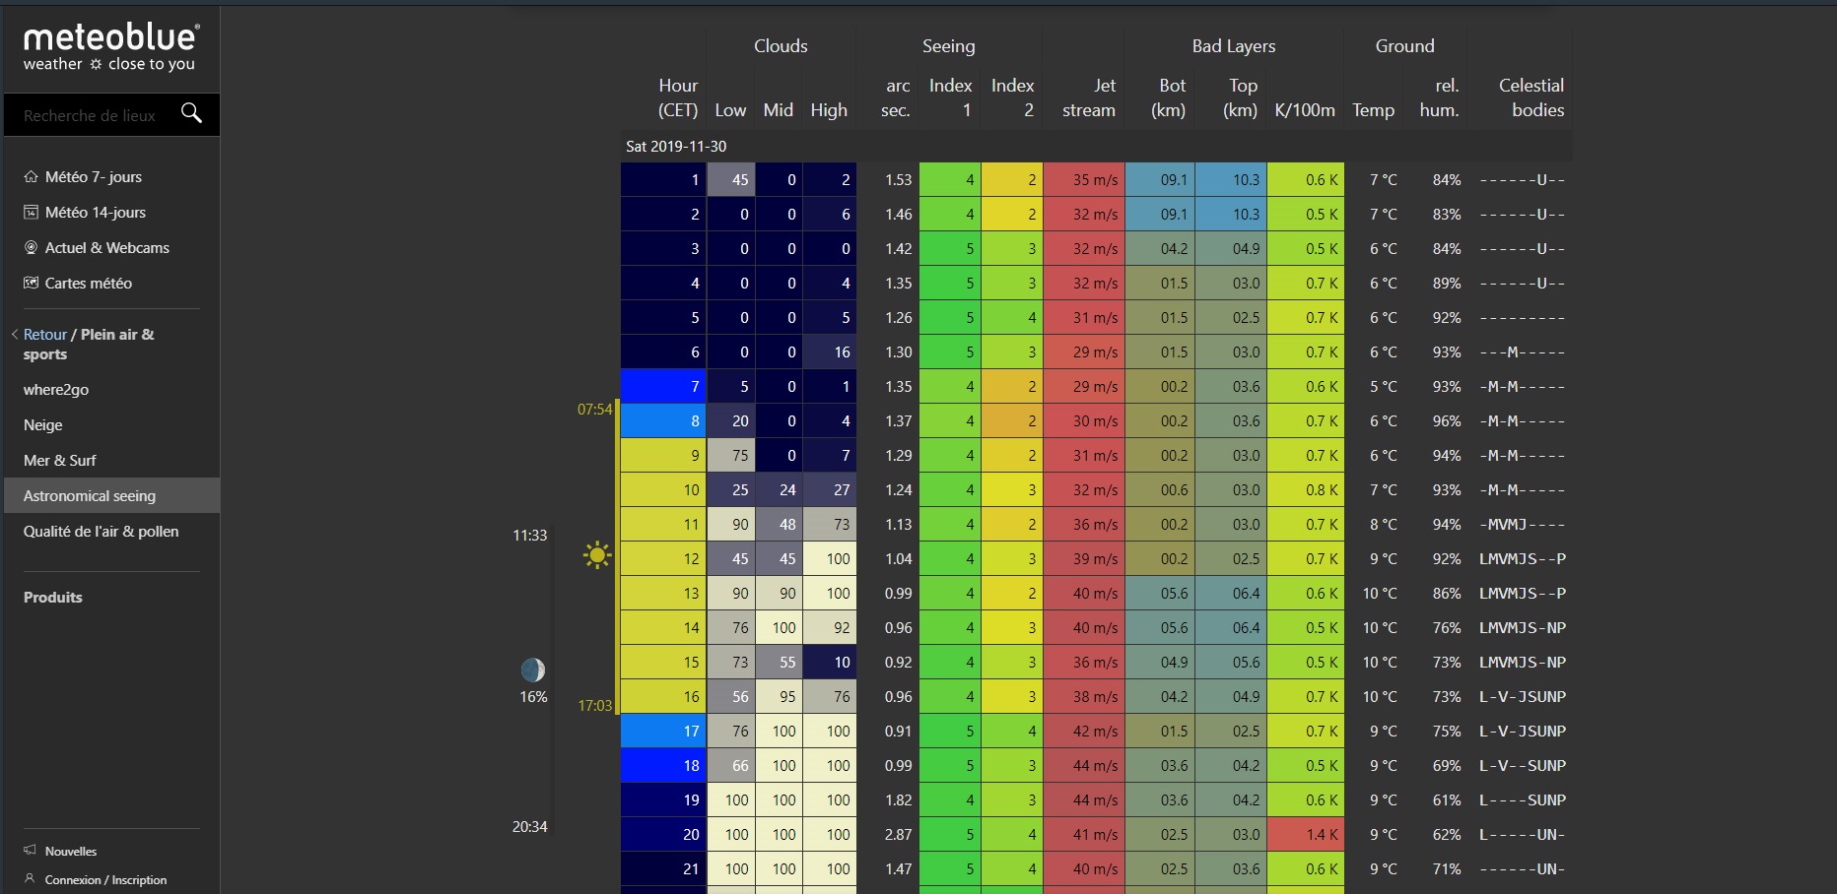Click the Produits heading in the sidebar
Viewport: 1837px width, 894px height.
tap(53, 598)
